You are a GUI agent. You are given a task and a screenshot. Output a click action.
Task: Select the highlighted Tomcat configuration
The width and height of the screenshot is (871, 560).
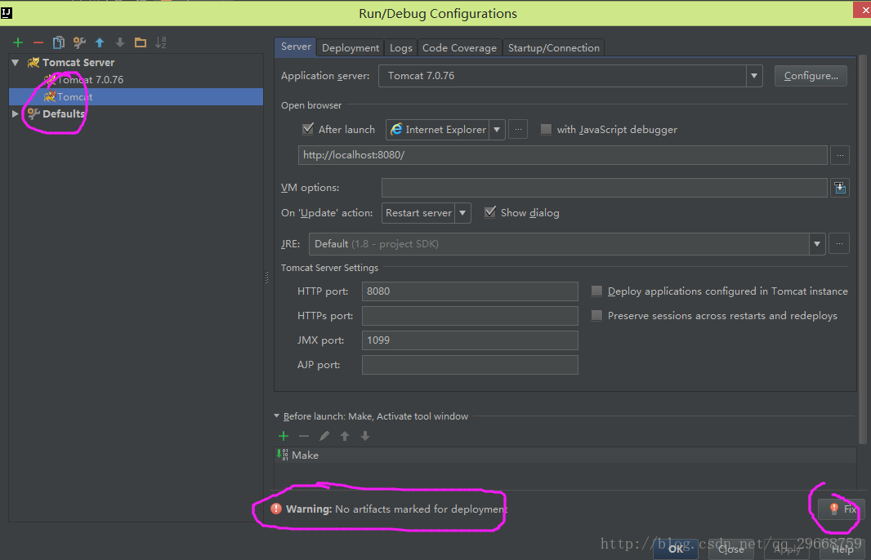point(136,96)
